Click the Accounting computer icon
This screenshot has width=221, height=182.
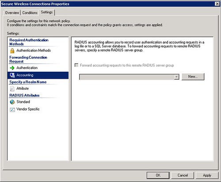[x=12, y=75]
